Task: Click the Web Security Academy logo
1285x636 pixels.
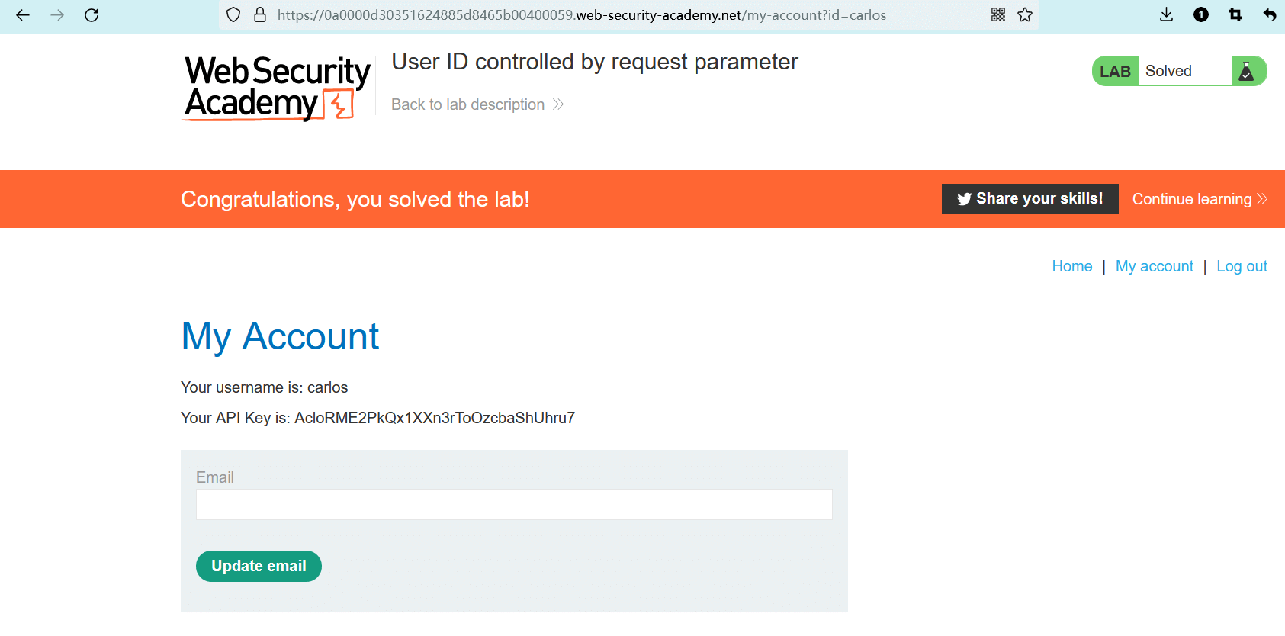Action: pos(277,88)
